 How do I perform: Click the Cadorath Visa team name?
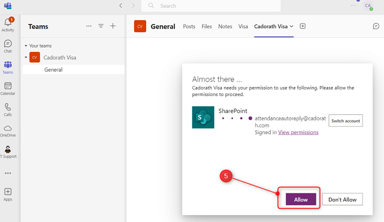60,57
